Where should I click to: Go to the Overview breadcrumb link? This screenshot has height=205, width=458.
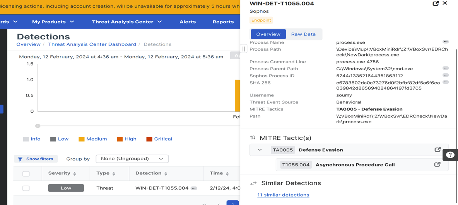[28, 44]
